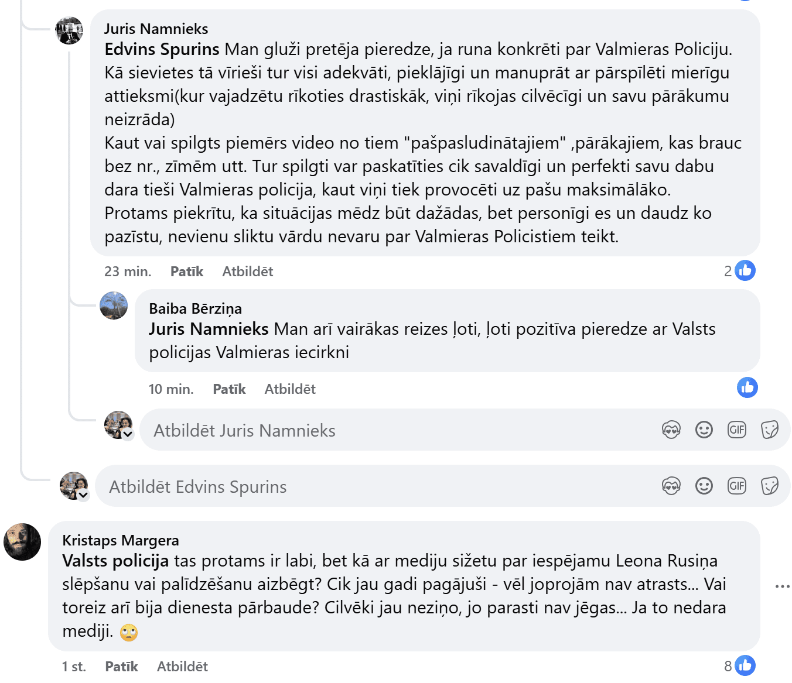This screenshot has width=792, height=683.
Task: Open sticker picker in Edvins Spurins reply box
Action: (770, 486)
